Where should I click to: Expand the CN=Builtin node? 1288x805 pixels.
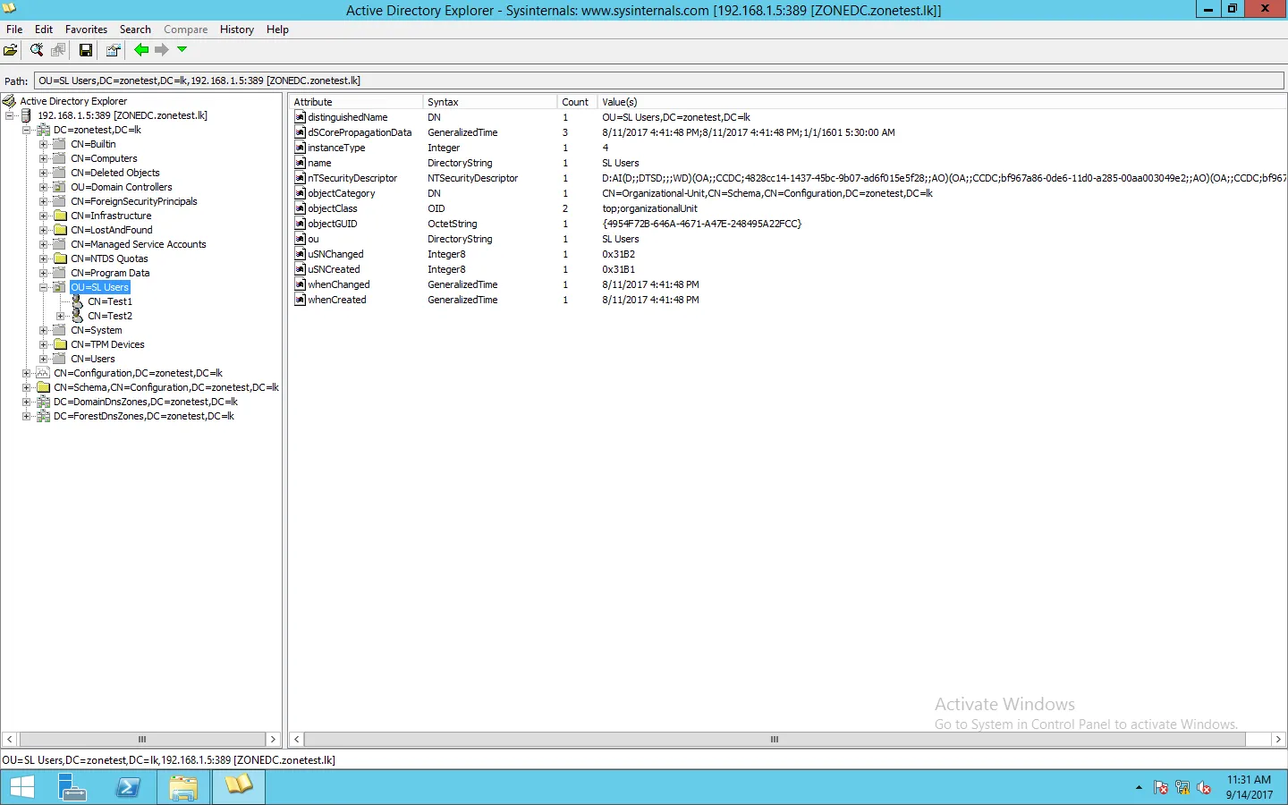click(x=44, y=144)
